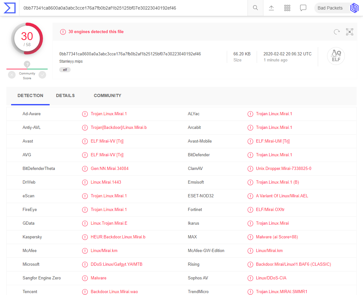Click the ALYac warning icon
Screen dimensions: 363x295
pos(250,114)
